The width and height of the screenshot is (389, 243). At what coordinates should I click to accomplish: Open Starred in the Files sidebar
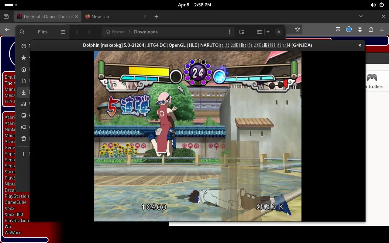(24, 57)
